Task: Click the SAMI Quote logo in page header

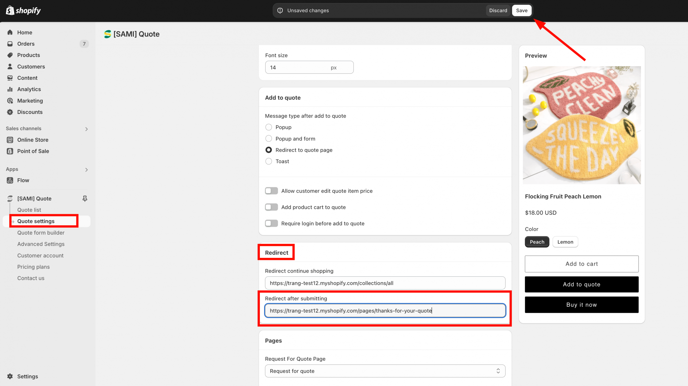Action: pos(107,34)
